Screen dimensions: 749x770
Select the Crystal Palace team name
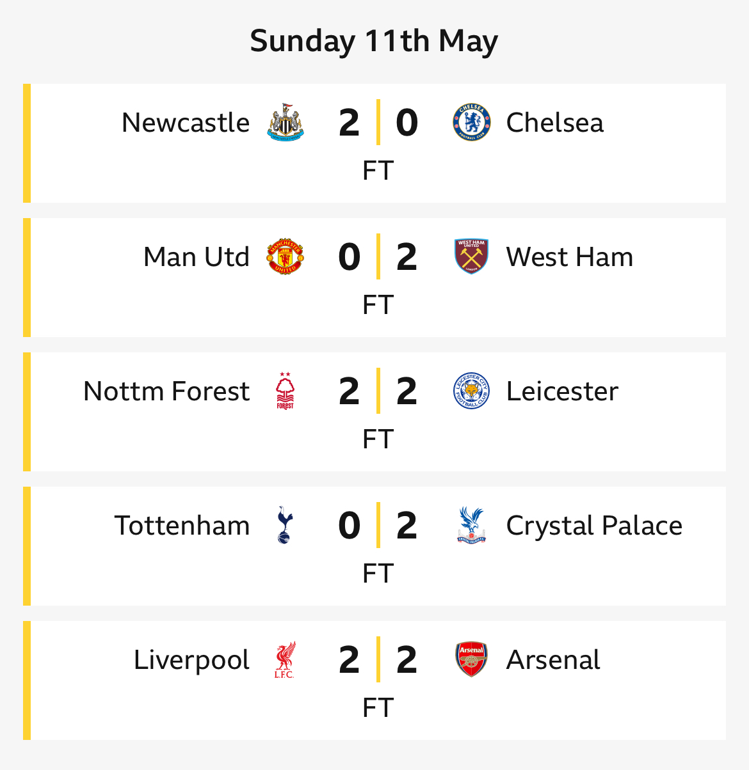(x=594, y=526)
